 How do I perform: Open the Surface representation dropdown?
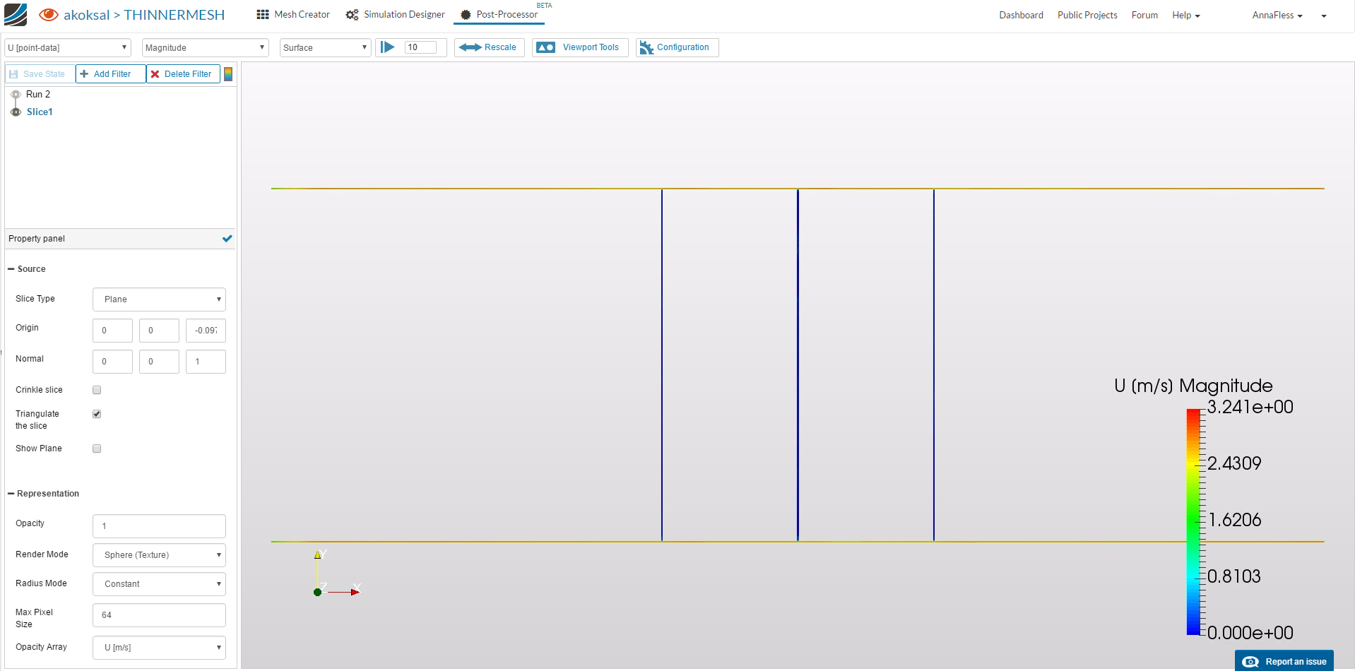[325, 47]
